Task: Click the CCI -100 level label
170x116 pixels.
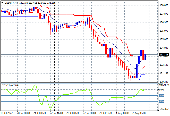Action: click(x=161, y=96)
